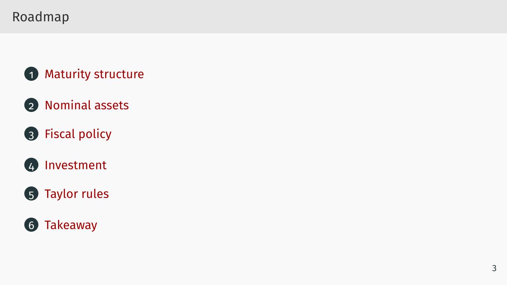Image resolution: width=507 pixels, height=285 pixels.
Task: Click the number 4 circle bullet
Action: [31, 165]
